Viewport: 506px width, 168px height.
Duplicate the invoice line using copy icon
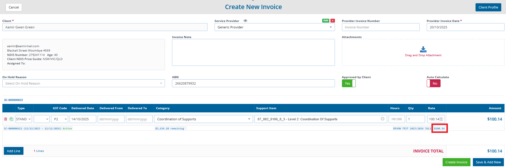point(11,119)
